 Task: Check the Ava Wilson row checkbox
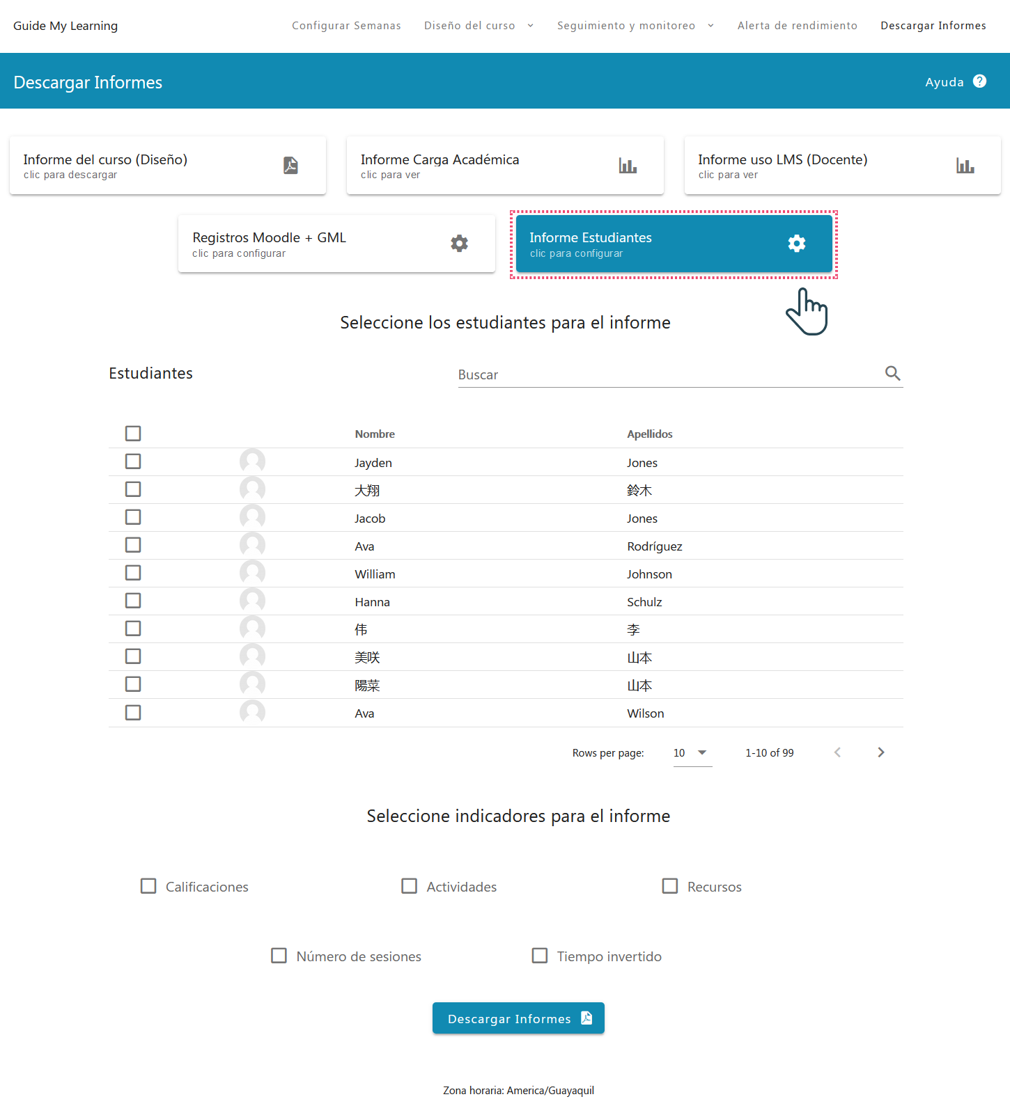pyautogui.click(x=133, y=713)
